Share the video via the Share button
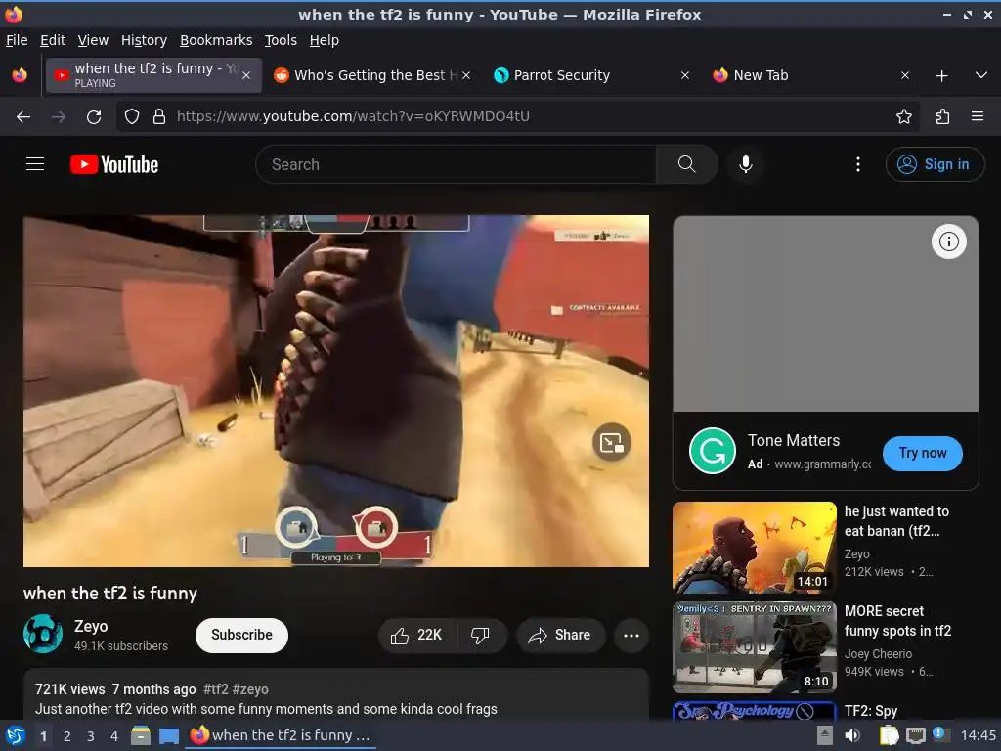The width and height of the screenshot is (1001, 751). click(560, 636)
